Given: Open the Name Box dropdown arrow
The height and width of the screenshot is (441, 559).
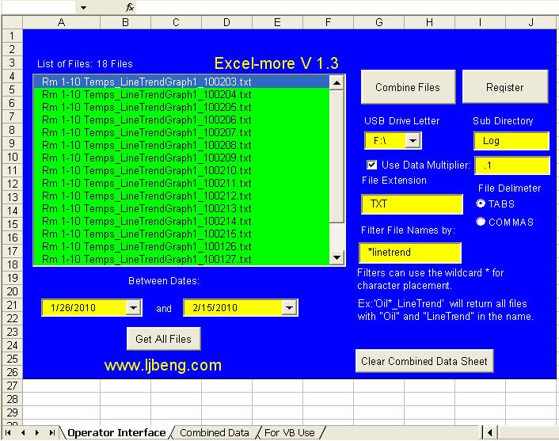Looking at the screenshot, I should coord(83,7).
